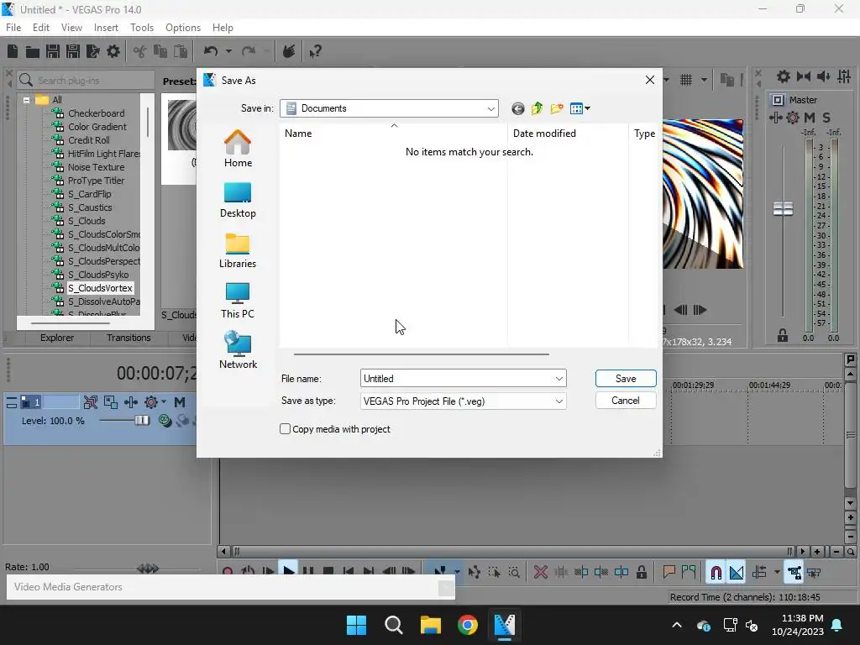Click the delete red X icon in edit toolbar
This screenshot has width=860, height=645.
tap(540, 573)
